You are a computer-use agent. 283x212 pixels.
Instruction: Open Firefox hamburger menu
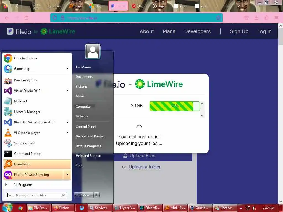pos(276,18)
